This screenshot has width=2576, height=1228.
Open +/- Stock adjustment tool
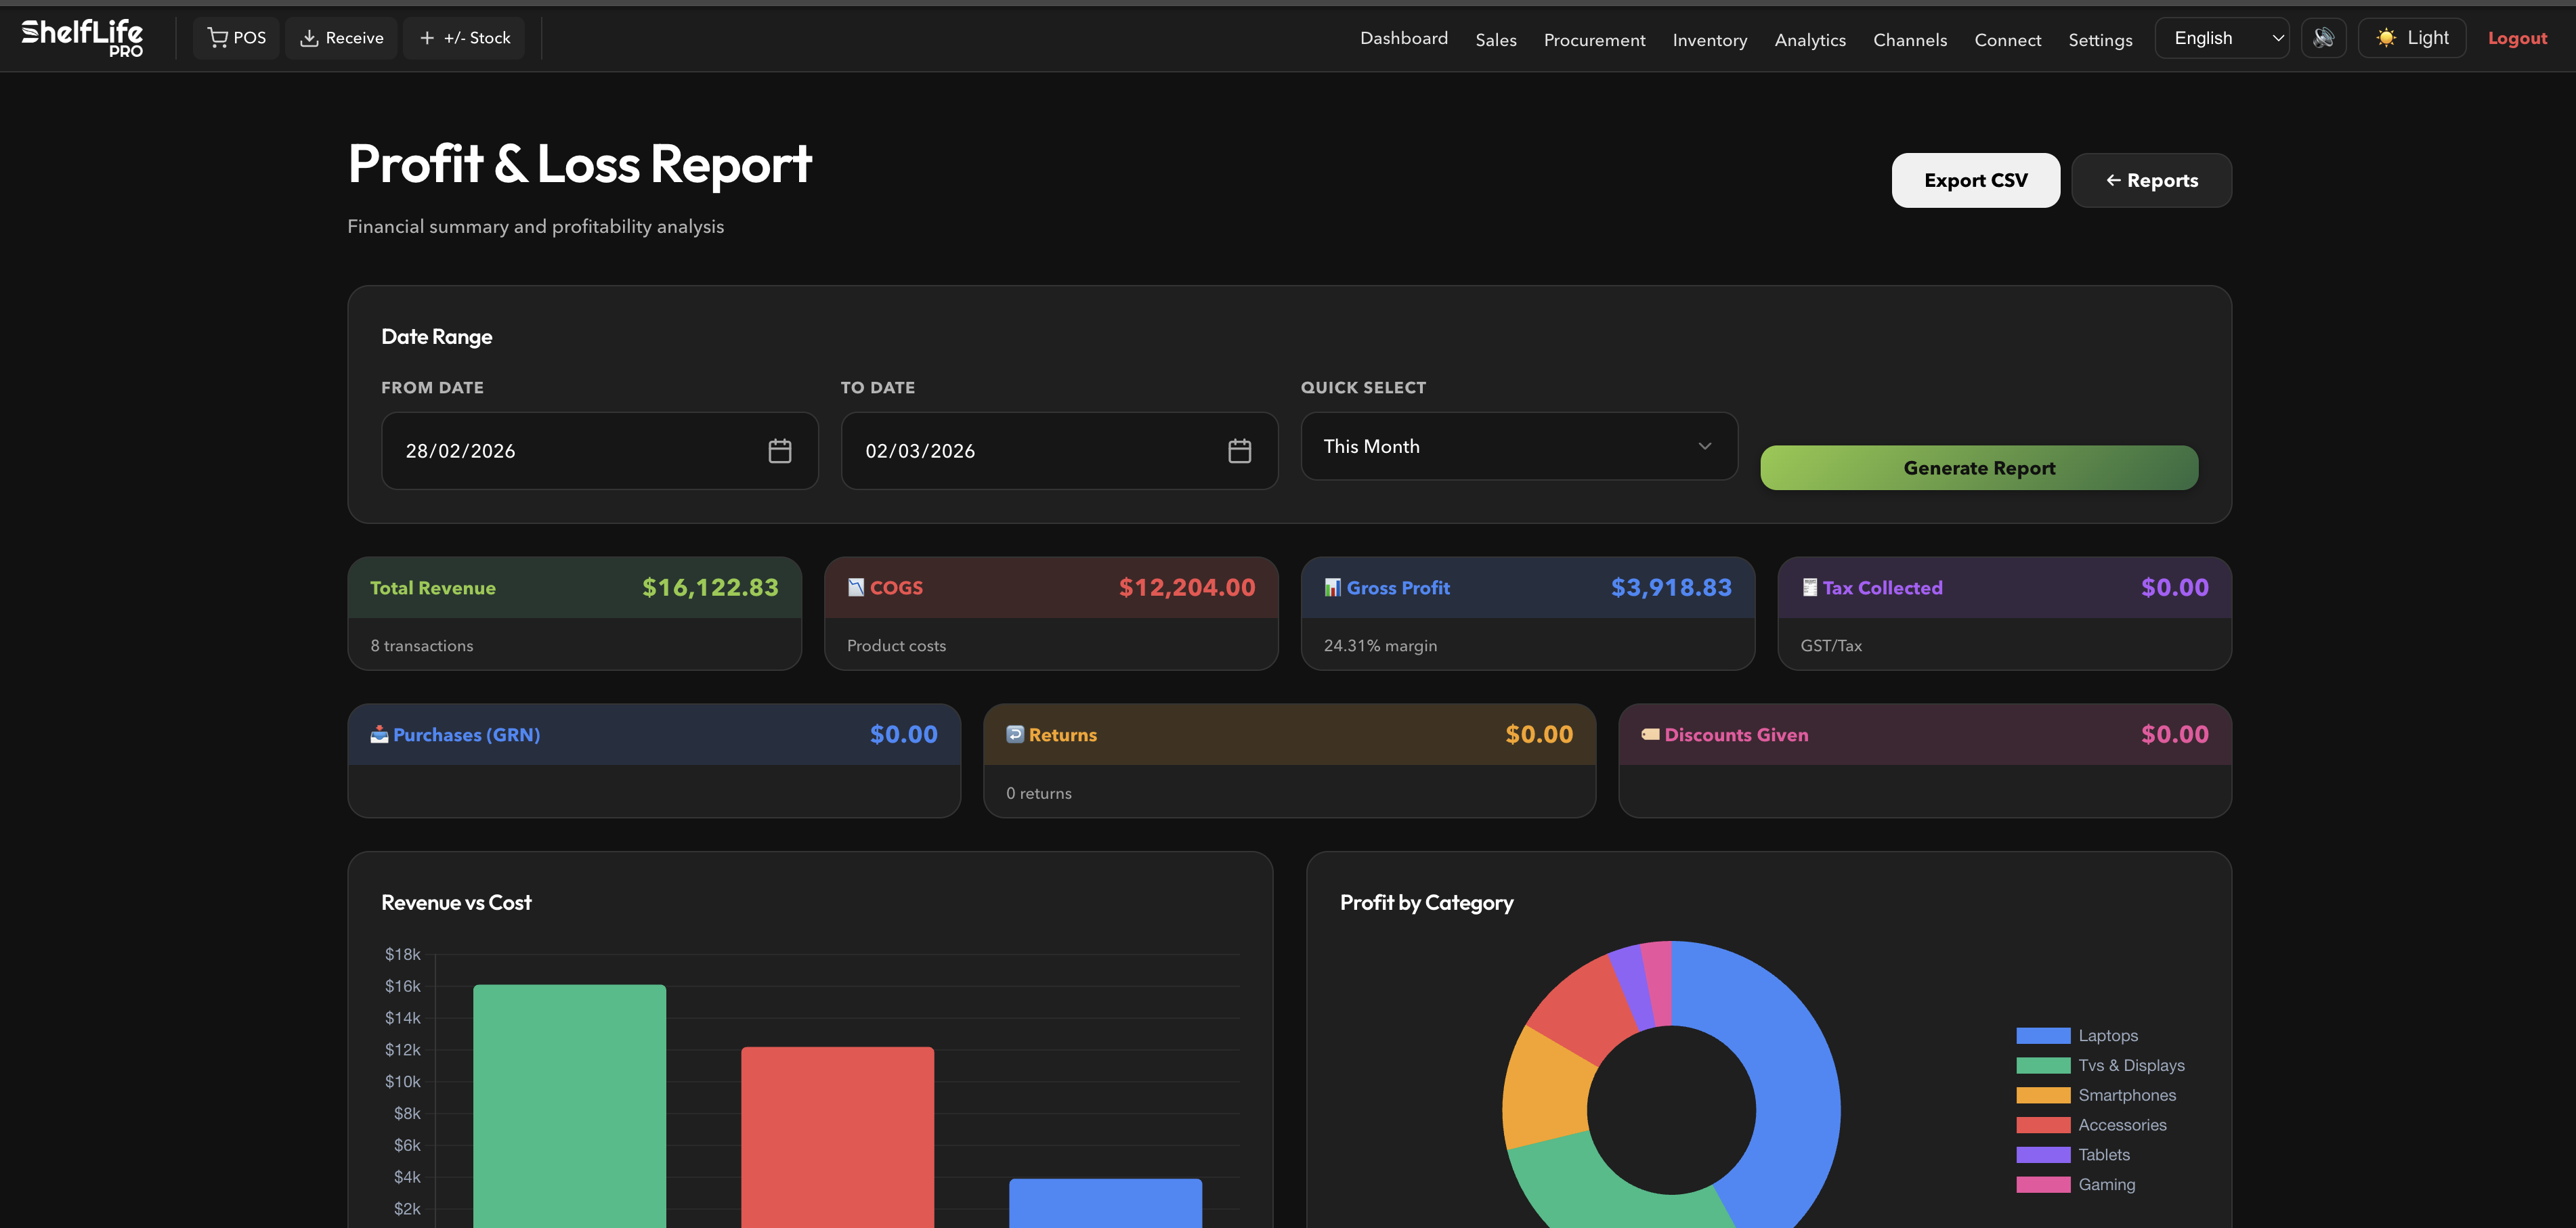(429, 37)
